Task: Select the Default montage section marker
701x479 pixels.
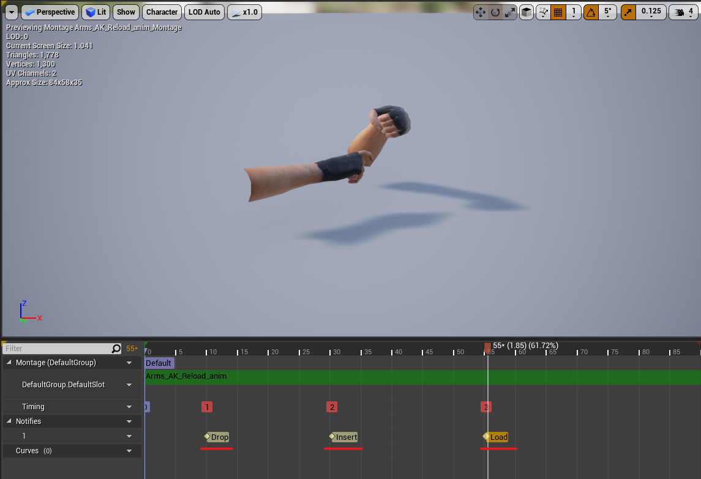Action: point(159,363)
